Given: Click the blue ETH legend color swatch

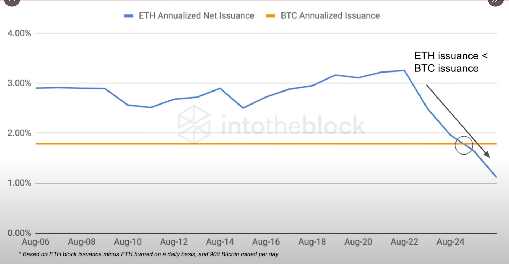Looking at the screenshot, I should tap(129, 16).
